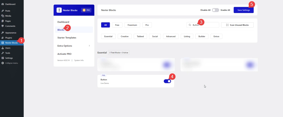This screenshot has width=283, height=117.
Task: Choose the Extras category filter
Action: coord(216,36)
